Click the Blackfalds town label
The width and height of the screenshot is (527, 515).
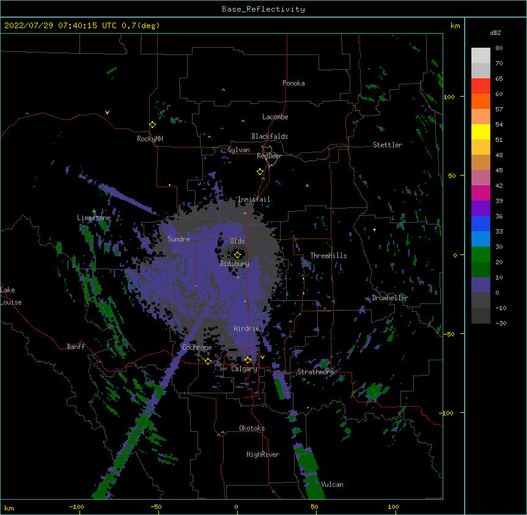pos(270,136)
